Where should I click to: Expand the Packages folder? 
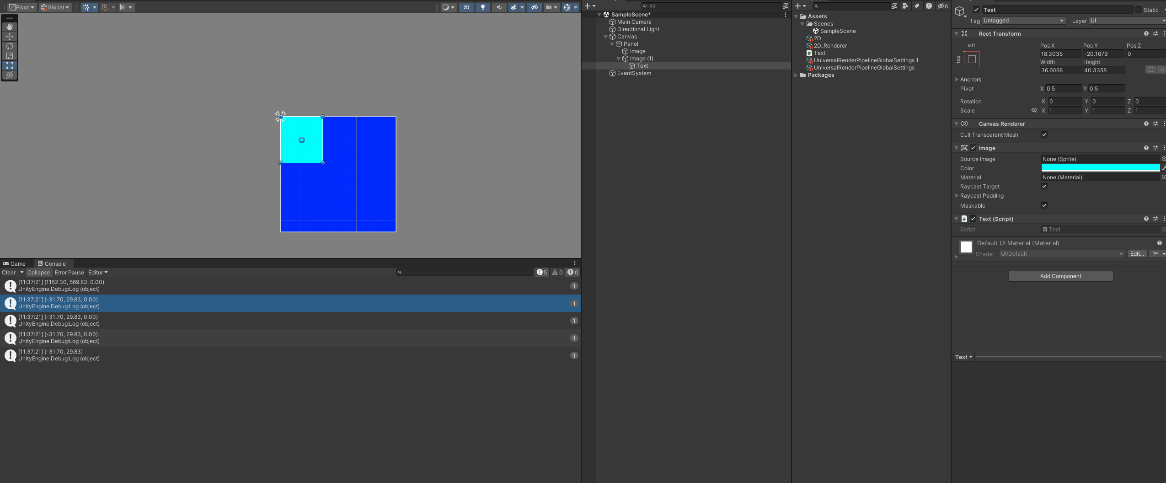click(796, 75)
